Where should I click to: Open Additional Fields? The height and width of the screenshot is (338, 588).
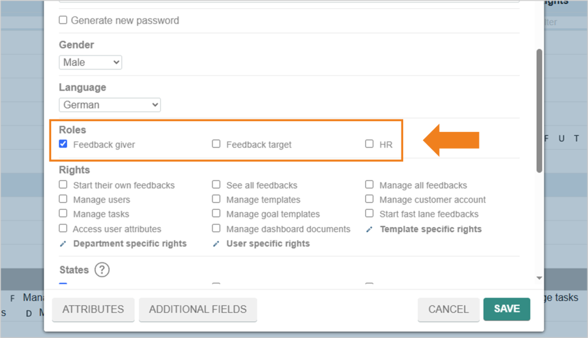click(x=198, y=309)
